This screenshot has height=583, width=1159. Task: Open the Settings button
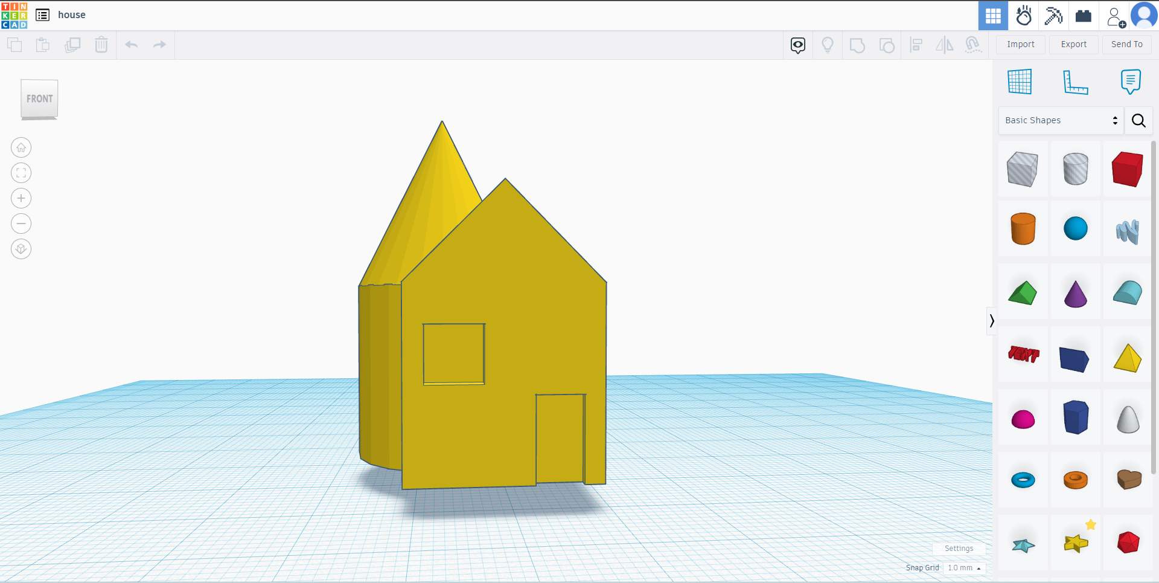(x=959, y=549)
